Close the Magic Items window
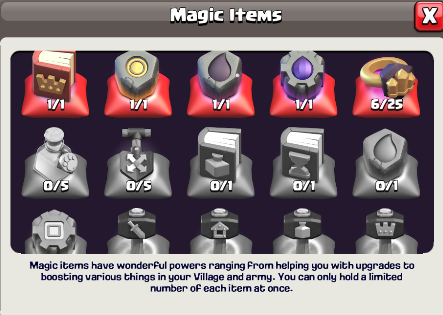Viewport: 443px width, 315px height. point(429,16)
